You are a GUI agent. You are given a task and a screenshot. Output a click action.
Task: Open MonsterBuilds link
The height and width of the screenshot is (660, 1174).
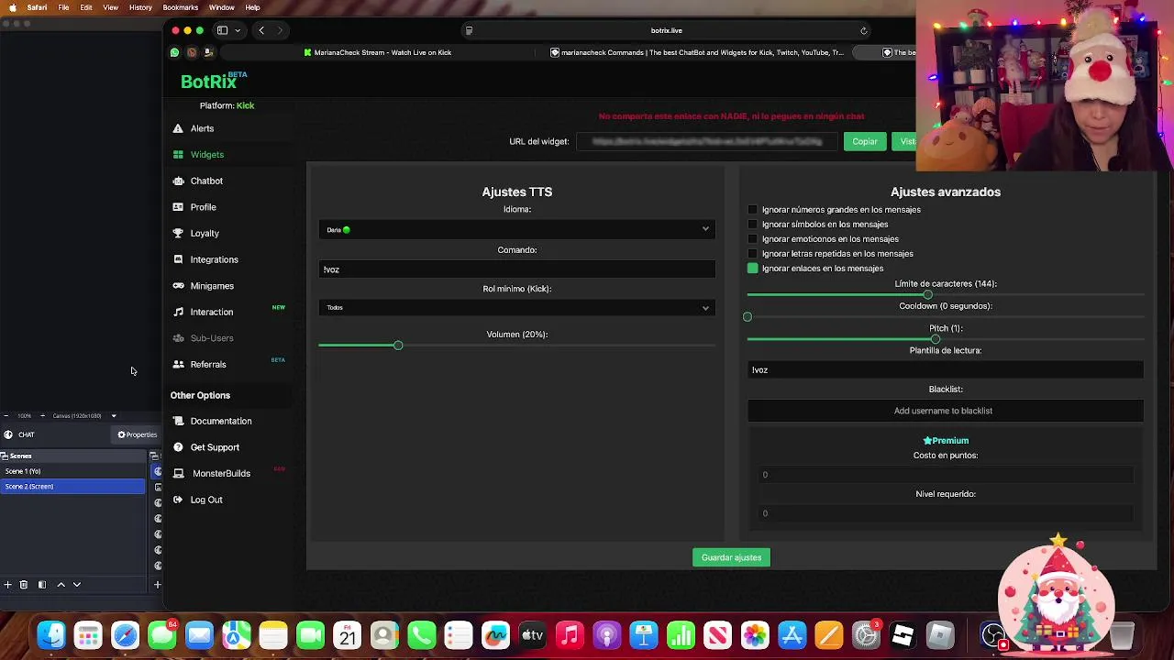pos(220,473)
